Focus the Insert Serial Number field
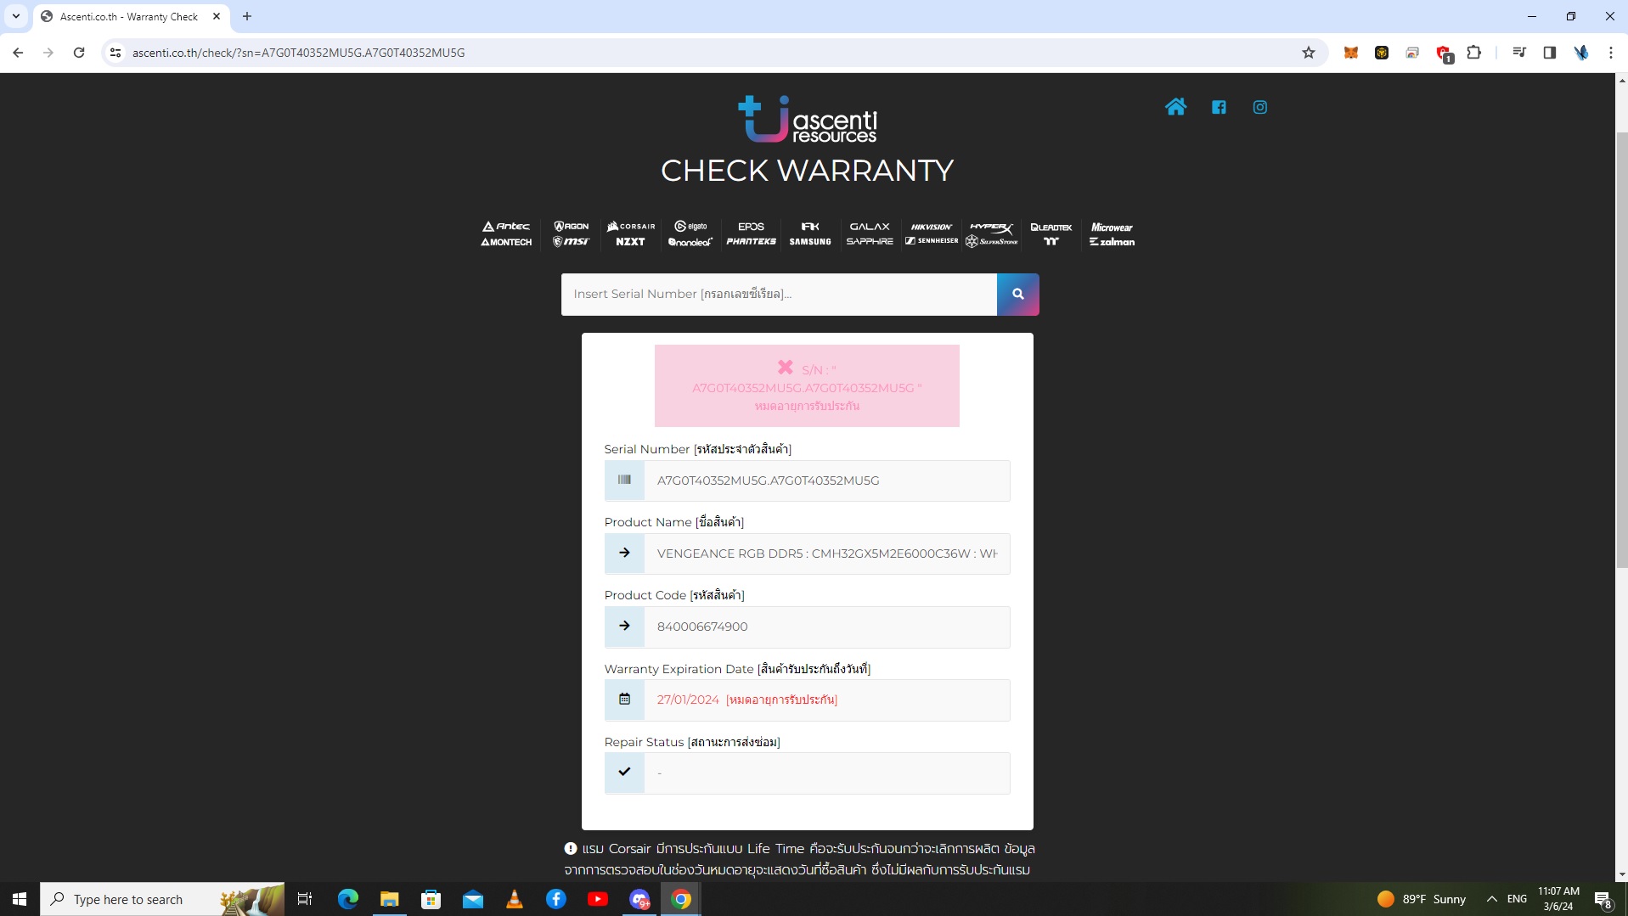Screen dimensions: 1628x916 click(x=778, y=295)
